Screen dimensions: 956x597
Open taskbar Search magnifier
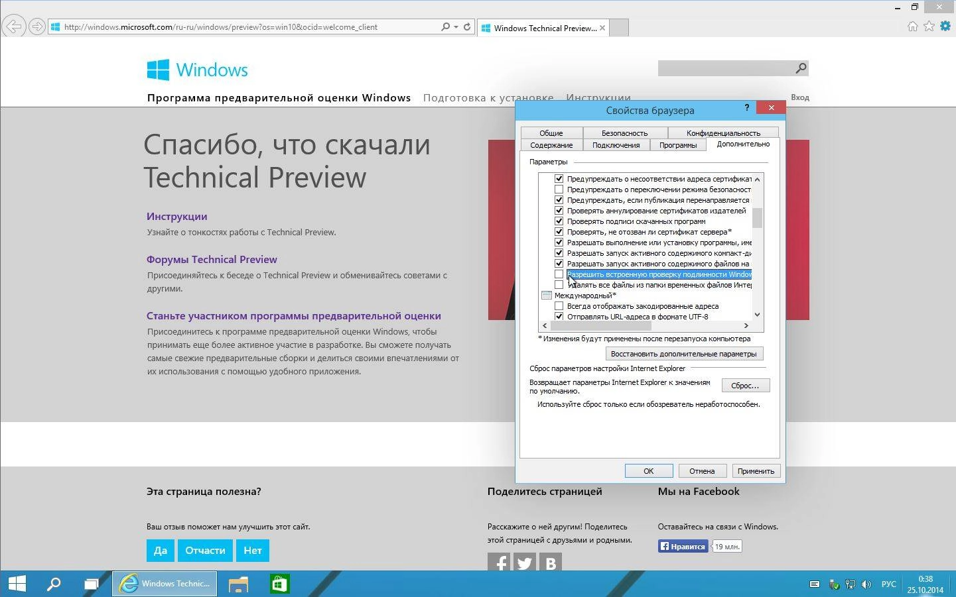coord(54,584)
